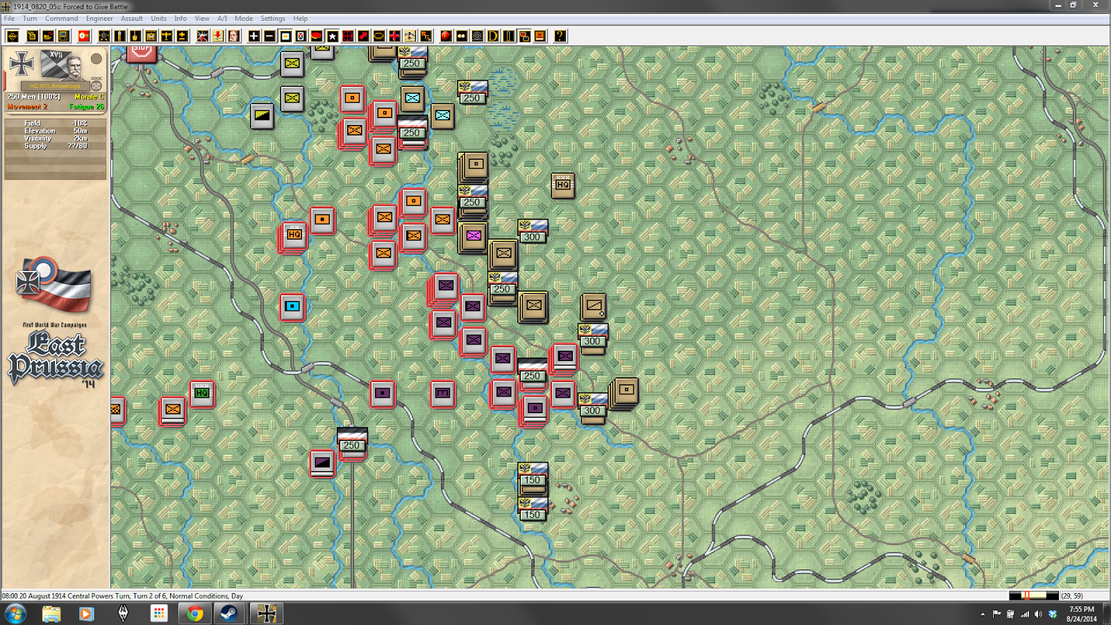Click the yellow column I icon

click(508, 36)
